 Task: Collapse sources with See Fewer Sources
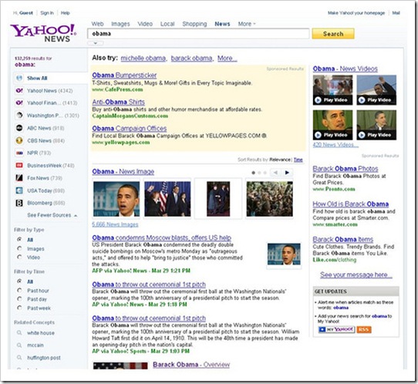(x=52, y=215)
